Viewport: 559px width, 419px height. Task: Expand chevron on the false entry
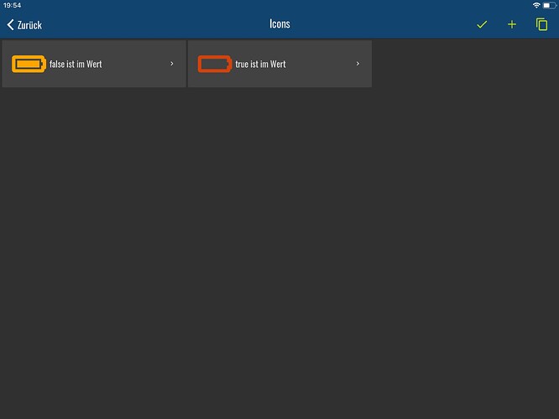pyautogui.click(x=172, y=64)
